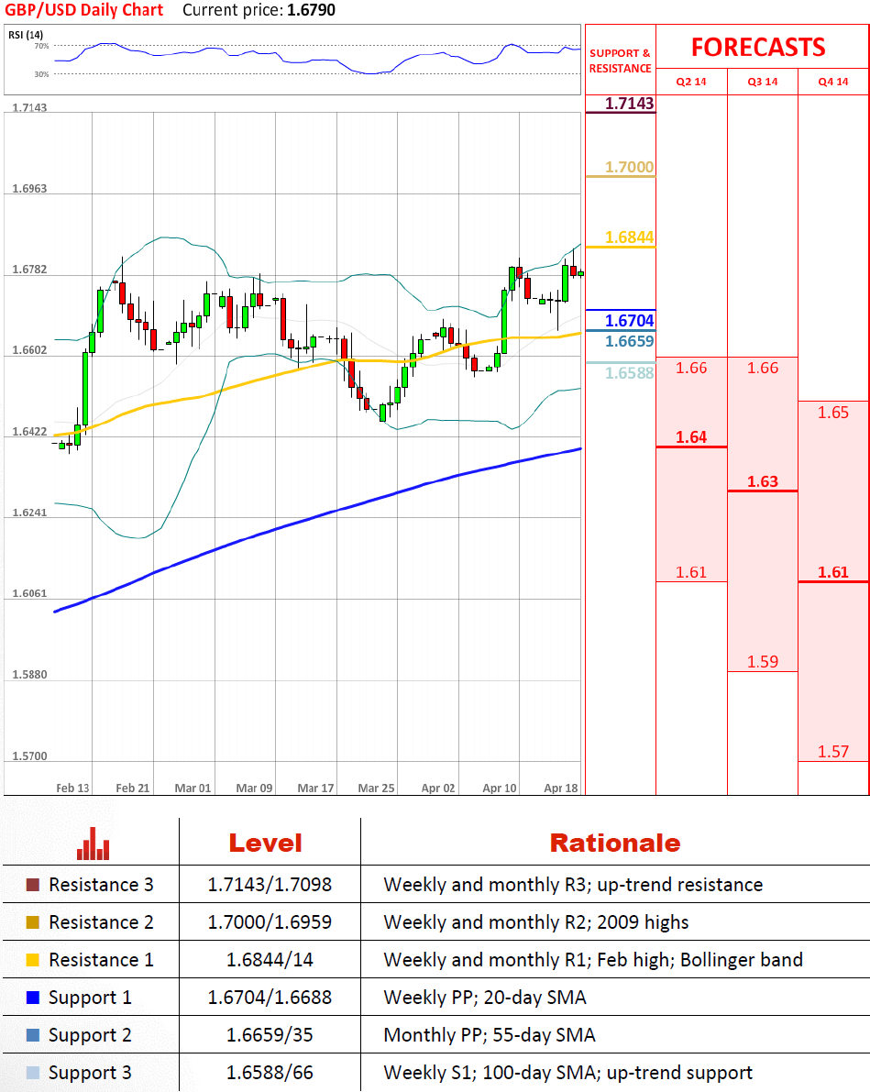Click rationale mentioning Bollinger band
The width and height of the screenshot is (870, 1092).
(x=593, y=960)
